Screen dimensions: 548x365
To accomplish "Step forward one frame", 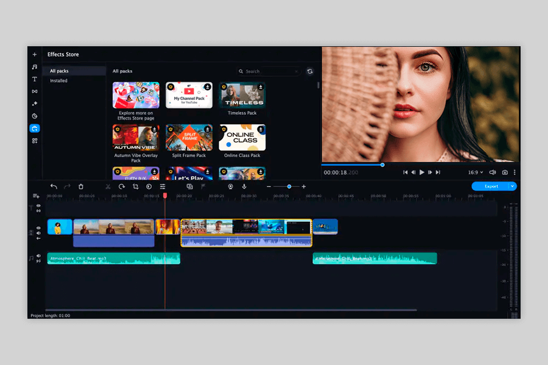I will tap(430, 172).
